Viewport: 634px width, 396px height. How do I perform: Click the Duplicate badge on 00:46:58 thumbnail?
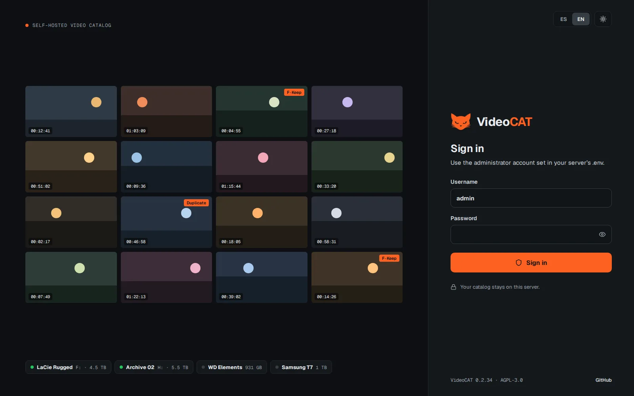click(196, 203)
